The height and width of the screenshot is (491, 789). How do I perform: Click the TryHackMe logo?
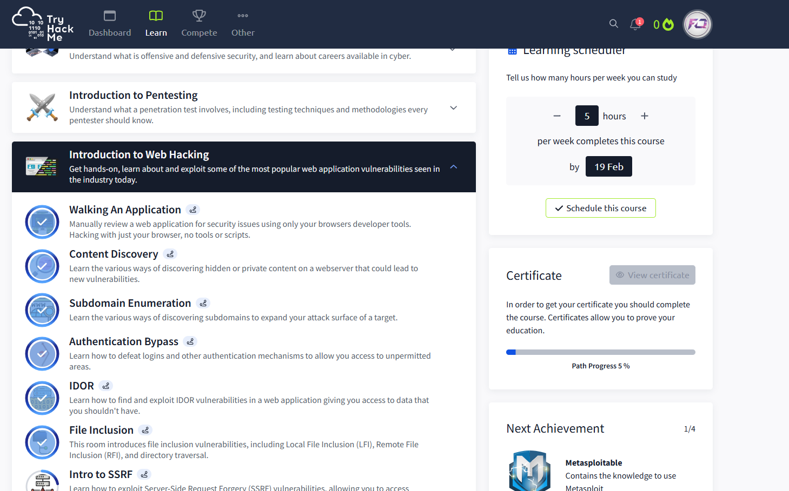pos(43,24)
